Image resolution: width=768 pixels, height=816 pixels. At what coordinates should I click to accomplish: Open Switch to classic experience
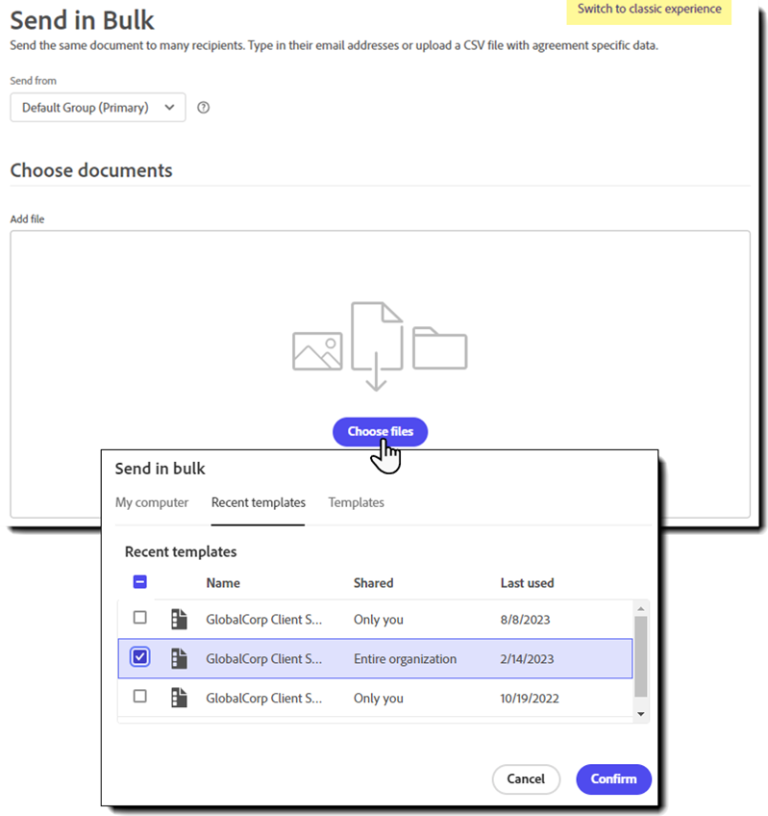click(648, 11)
